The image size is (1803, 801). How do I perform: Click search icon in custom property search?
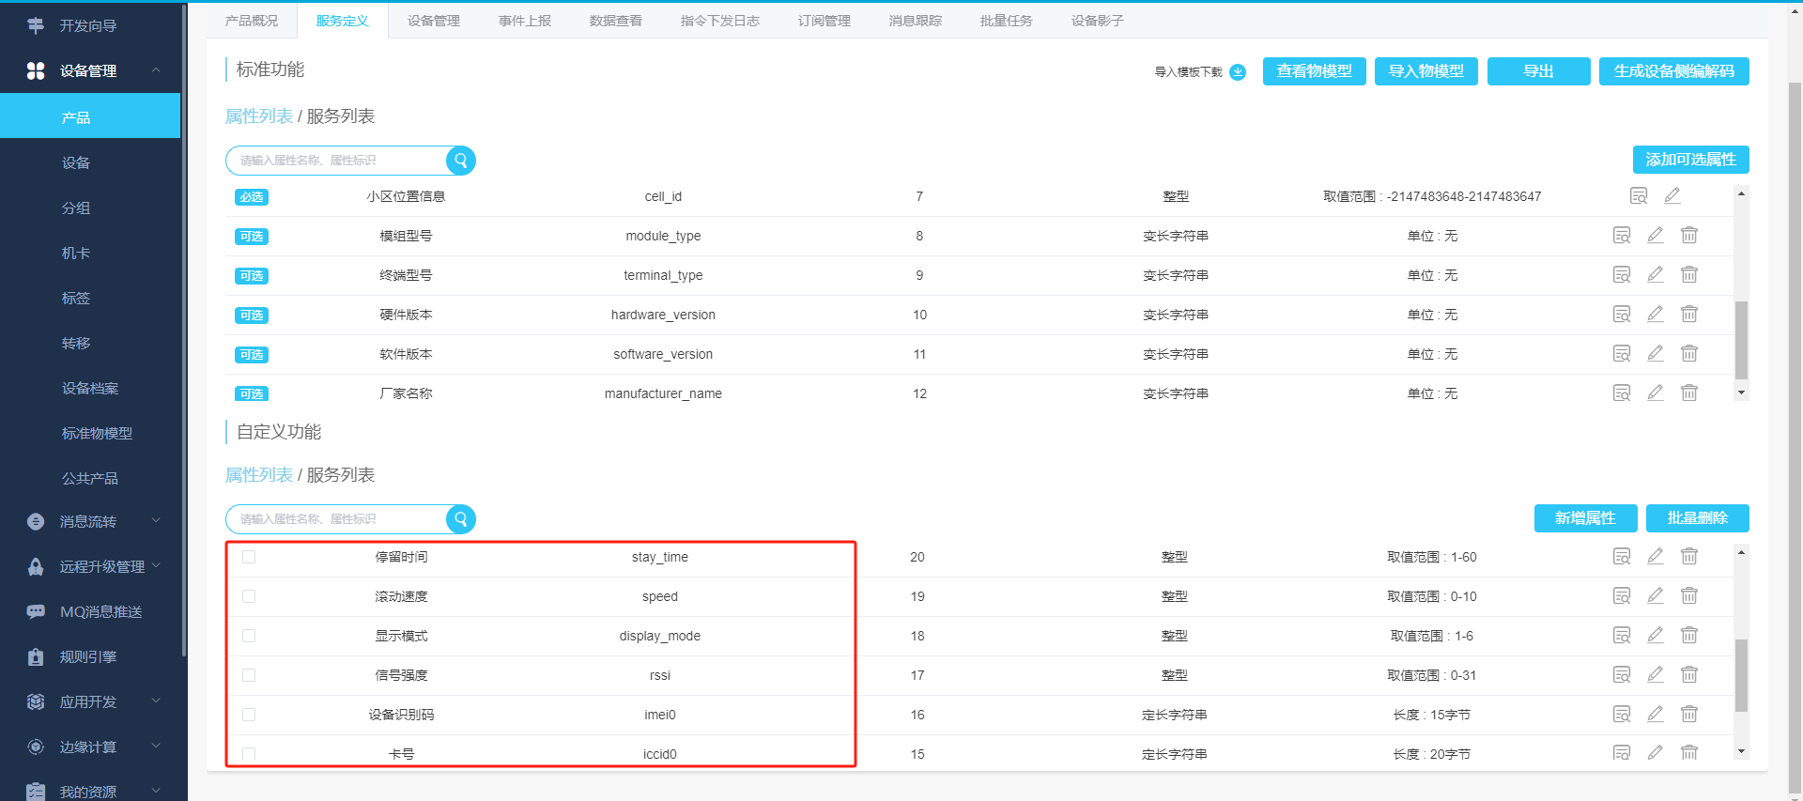tap(461, 519)
